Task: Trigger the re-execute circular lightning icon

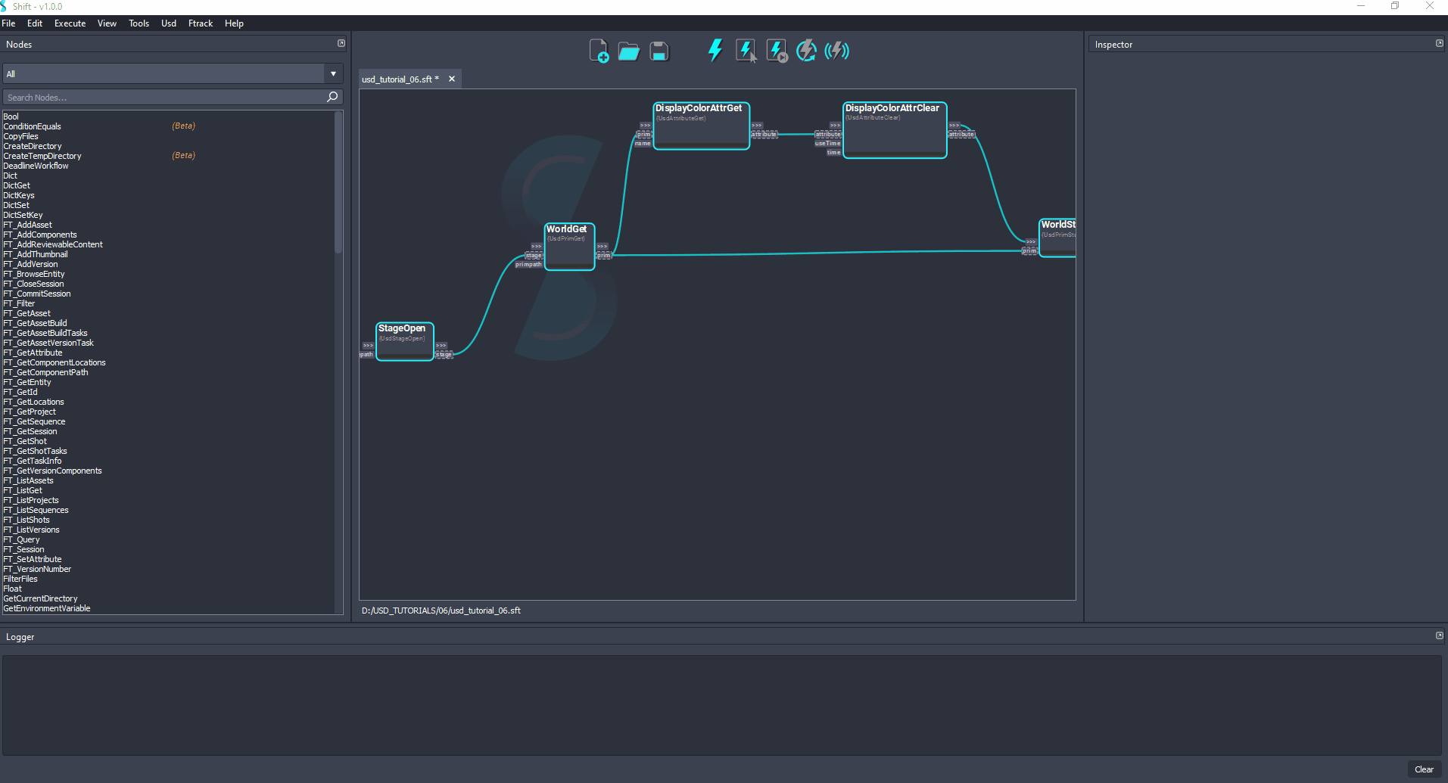Action: [x=806, y=50]
